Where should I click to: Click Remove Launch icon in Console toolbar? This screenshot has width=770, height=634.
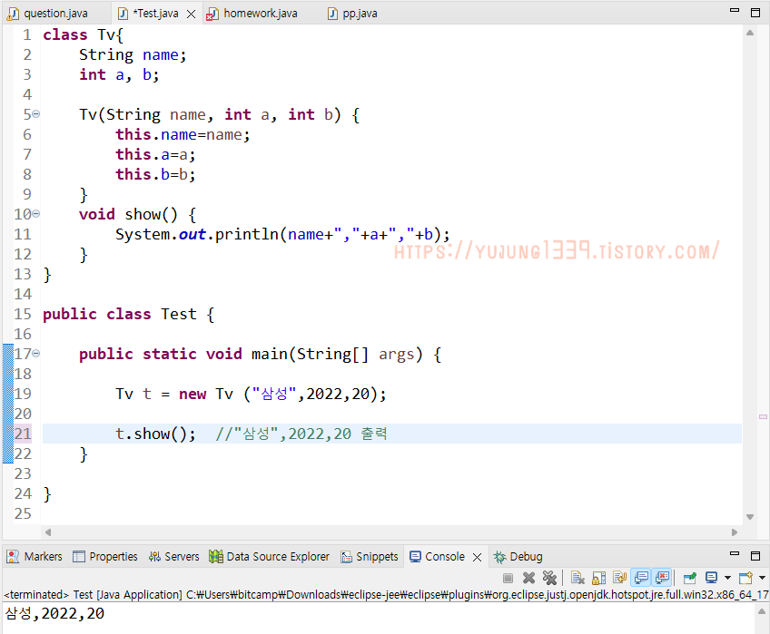pyautogui.click(x=528, y=578)
